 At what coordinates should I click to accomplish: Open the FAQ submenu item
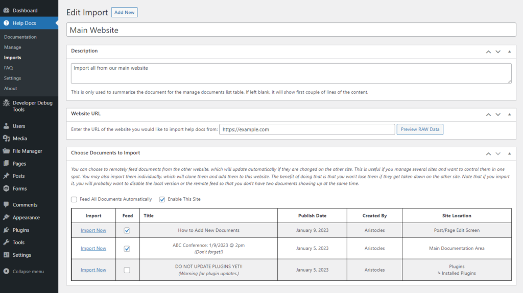tap(8, 68)
